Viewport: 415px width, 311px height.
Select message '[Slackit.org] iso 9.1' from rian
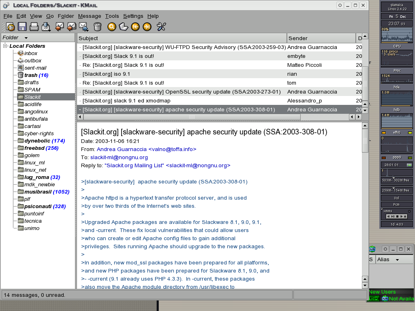point(219,74)
